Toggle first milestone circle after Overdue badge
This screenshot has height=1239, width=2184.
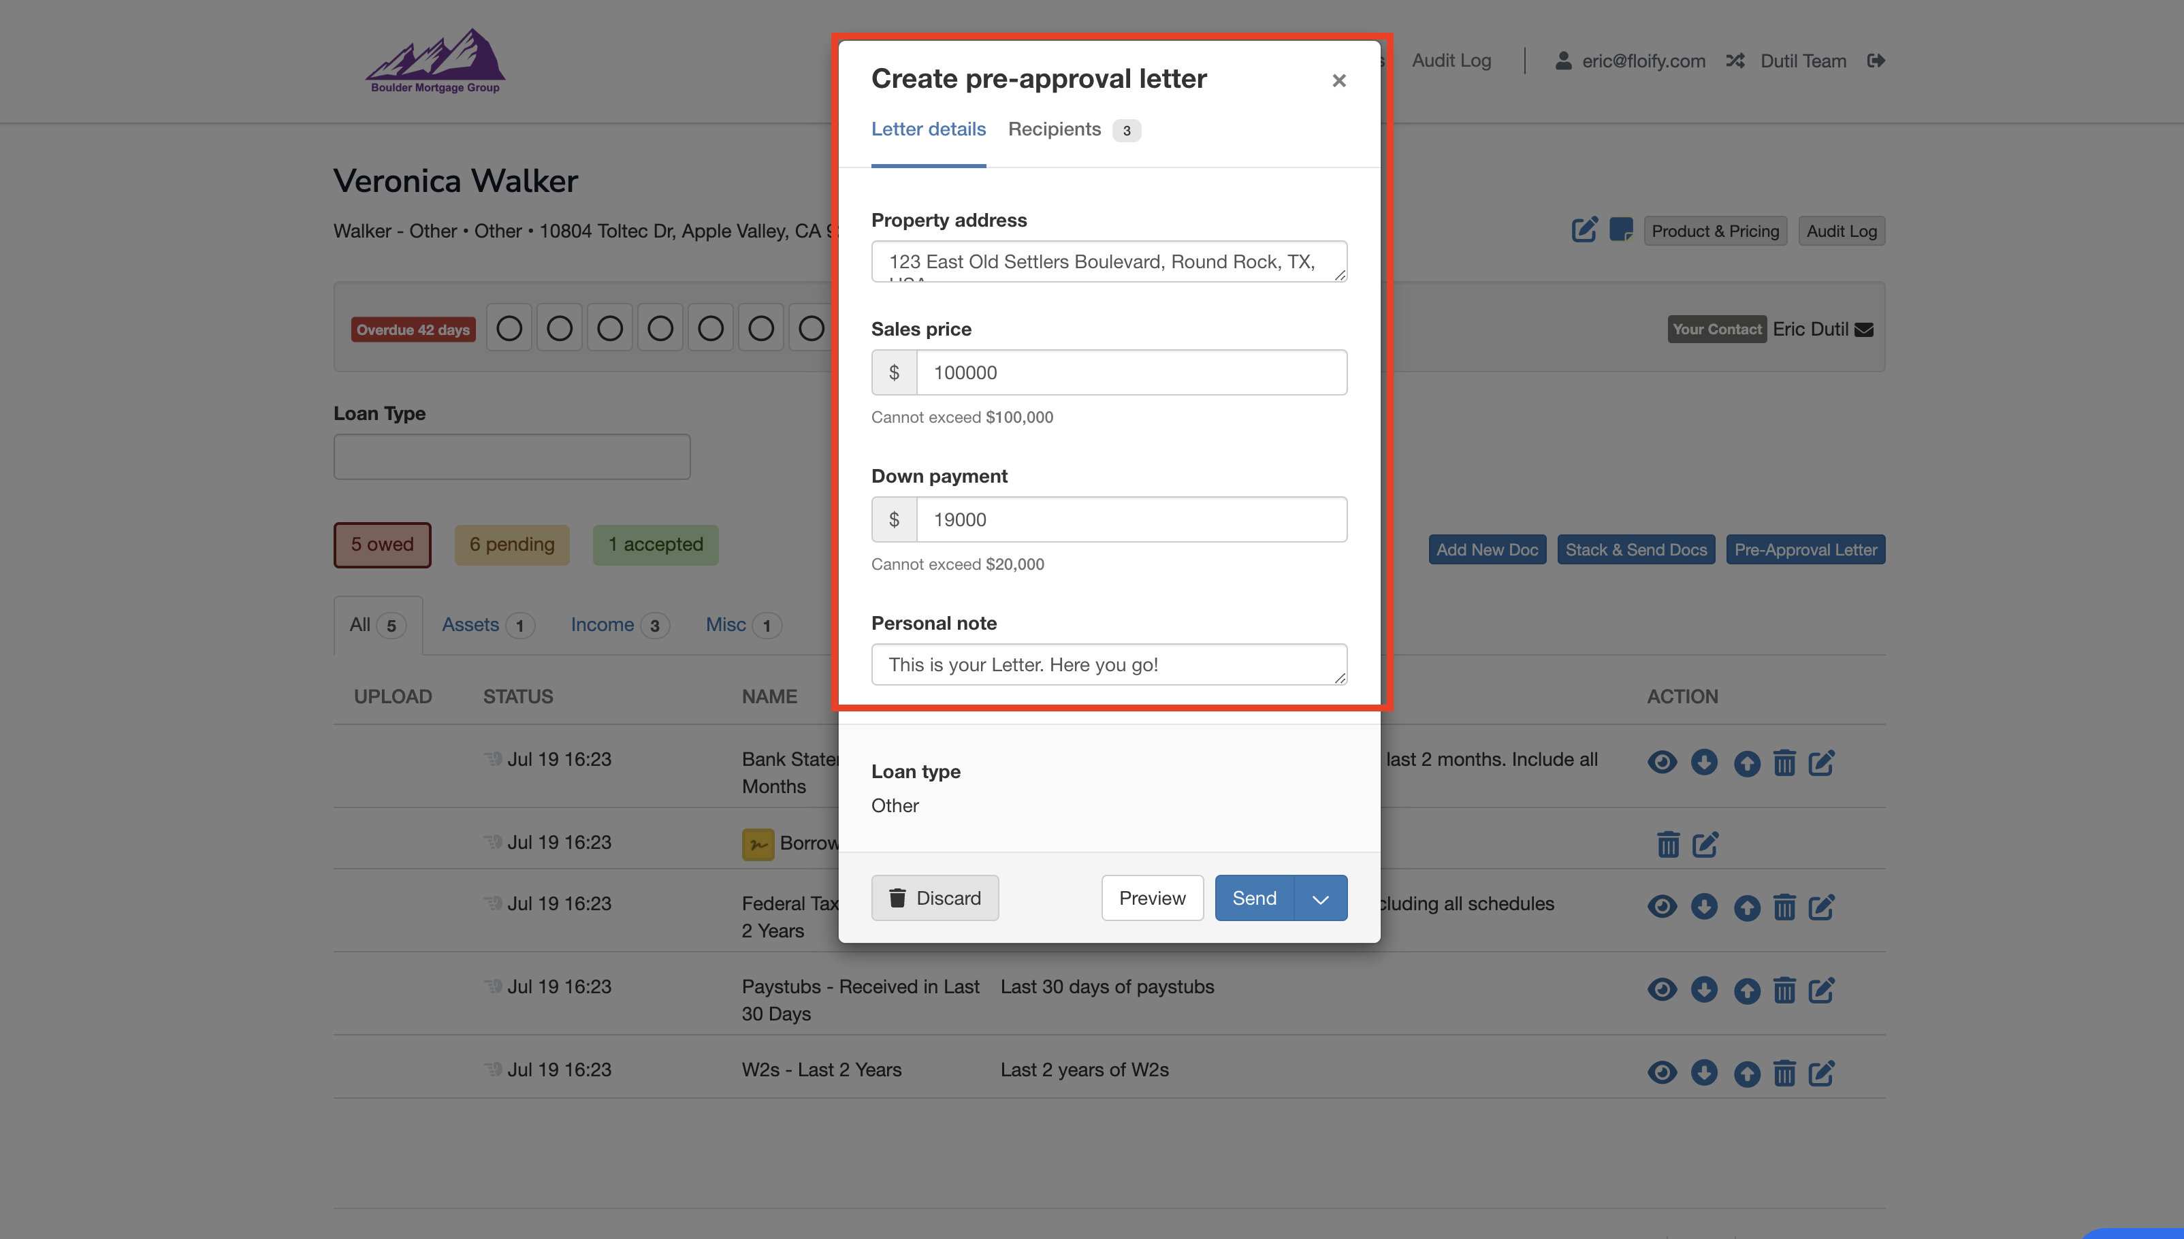(x=509, y=328)
